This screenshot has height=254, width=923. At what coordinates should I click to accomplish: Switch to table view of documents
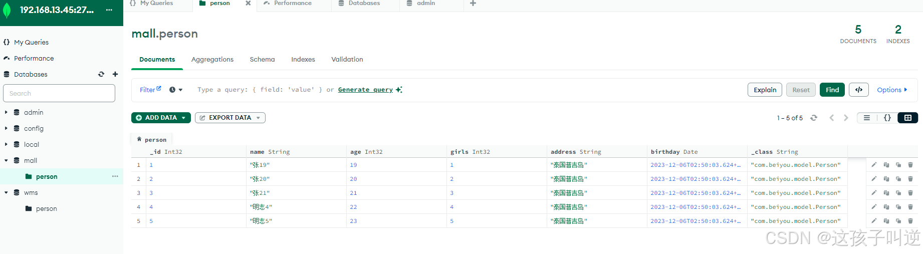[x=908, y=118]
